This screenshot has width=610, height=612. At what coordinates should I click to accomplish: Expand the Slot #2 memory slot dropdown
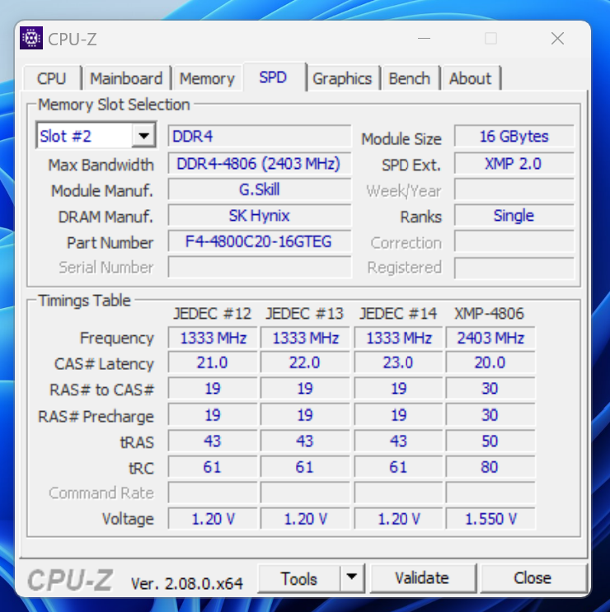[143, 136]
